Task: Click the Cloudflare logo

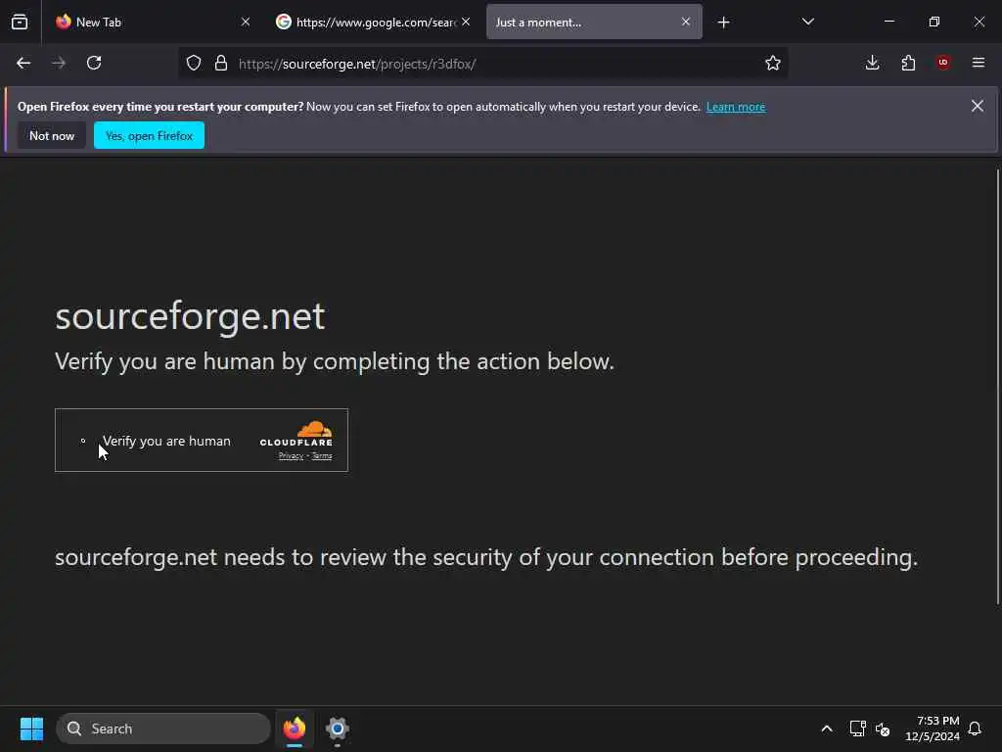Action: pyautogui.click(x=296, y=433)
